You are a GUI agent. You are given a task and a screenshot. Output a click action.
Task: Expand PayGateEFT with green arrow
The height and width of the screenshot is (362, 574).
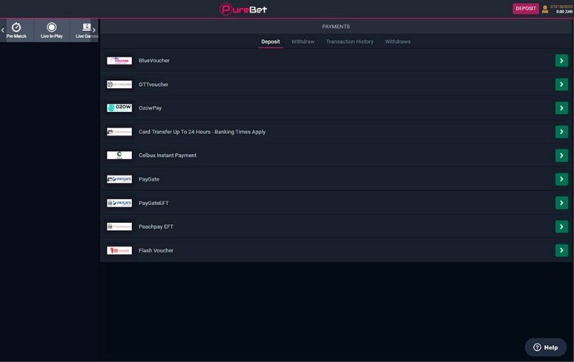pyautogui.click(x=562, y=203)
